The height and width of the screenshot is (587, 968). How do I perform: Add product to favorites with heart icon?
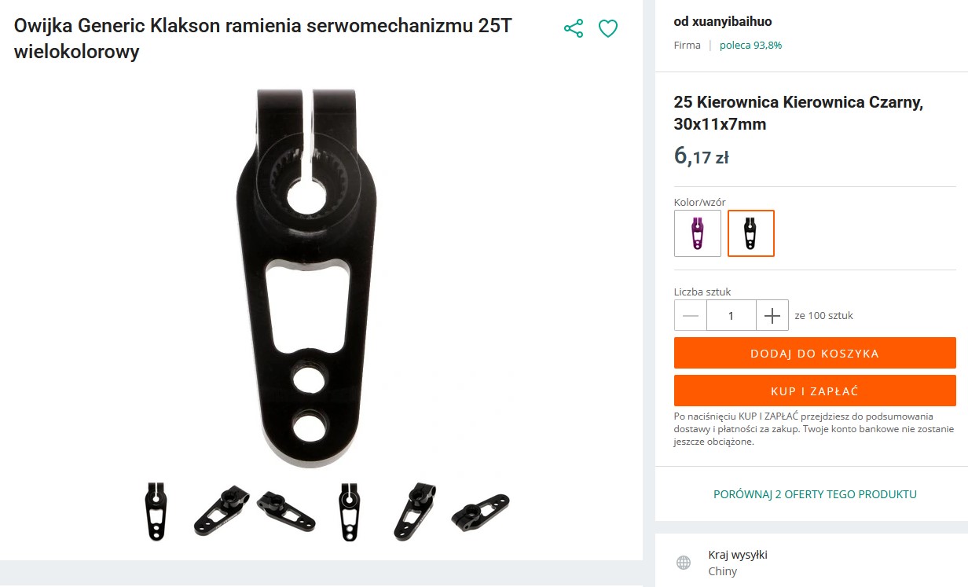click(x=608, y=29)
